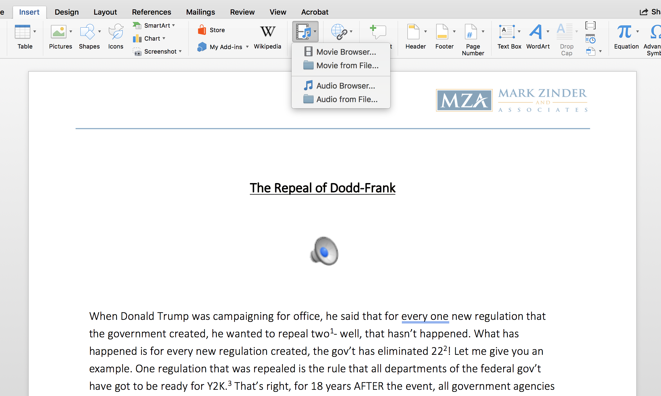Open the Header dropdown arrow
The width and height of the screenshot is (661, 396).
(x=426, y=31)
